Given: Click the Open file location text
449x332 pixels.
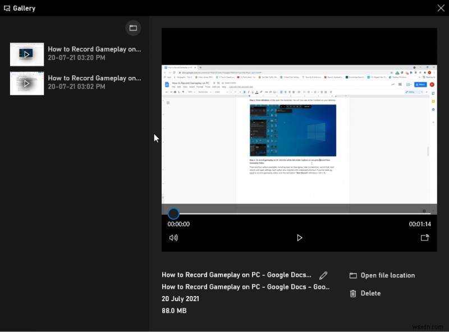Looking at the screenshot, I should [387, 276].
